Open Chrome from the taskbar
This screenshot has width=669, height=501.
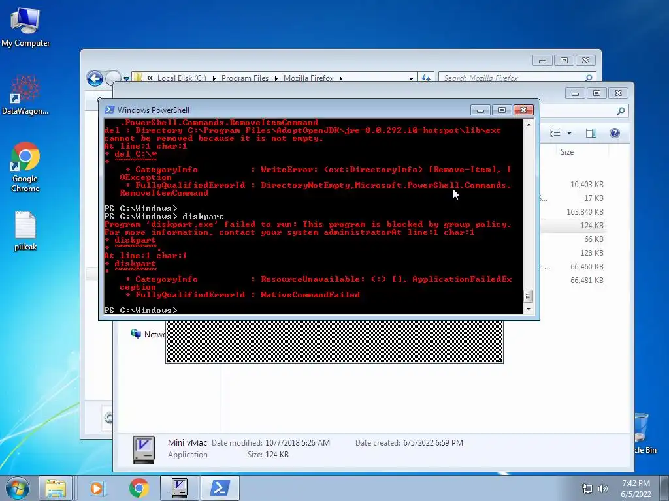[x=139, y=488]
